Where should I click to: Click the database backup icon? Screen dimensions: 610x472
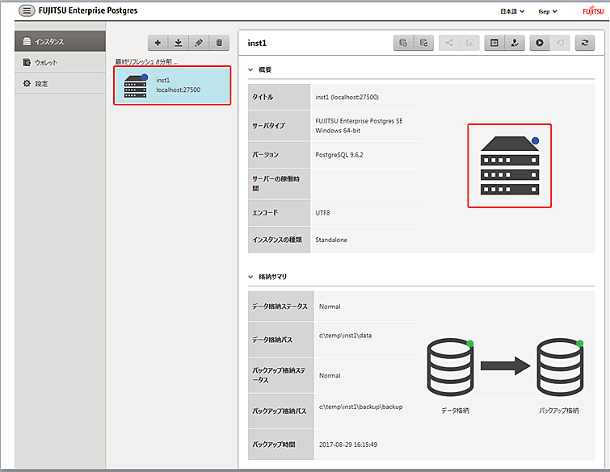[403, 43]
